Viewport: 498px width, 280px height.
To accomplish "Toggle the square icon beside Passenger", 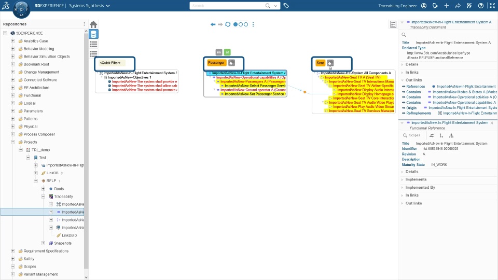I will (231, 63).
